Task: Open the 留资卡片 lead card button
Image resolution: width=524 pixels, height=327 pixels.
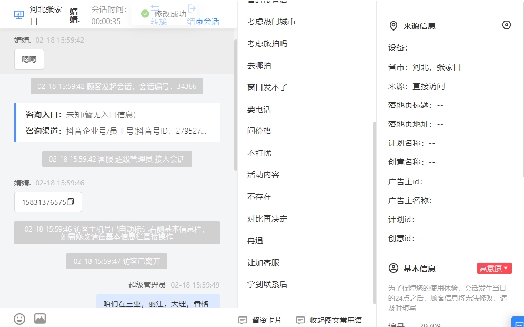Action: [x=260, y=320]
